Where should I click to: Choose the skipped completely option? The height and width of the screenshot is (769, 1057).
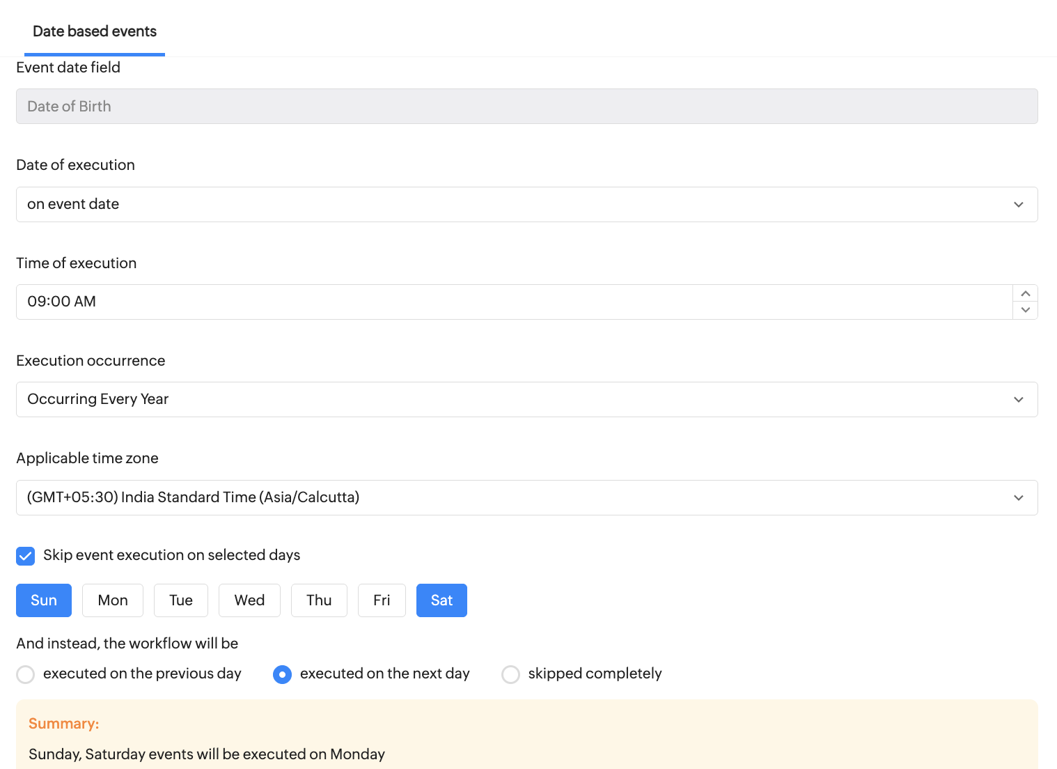(510, 674)
